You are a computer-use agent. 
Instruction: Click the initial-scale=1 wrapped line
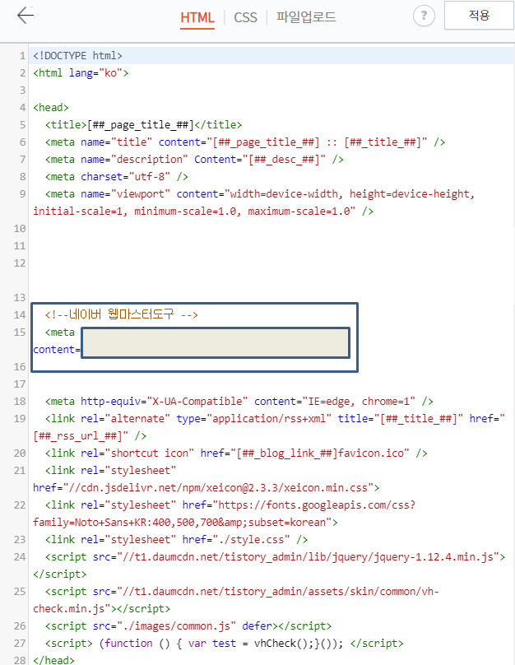[x=203, y=212]
